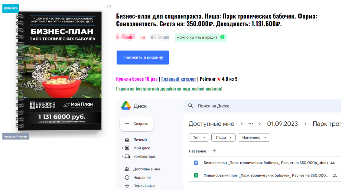Expand the breadcrumb ellipsis menu
345x190 pixels.
tap(251, 124)
